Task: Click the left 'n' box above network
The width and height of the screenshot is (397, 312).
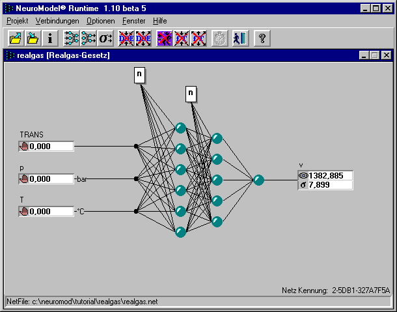Action: 139,75
